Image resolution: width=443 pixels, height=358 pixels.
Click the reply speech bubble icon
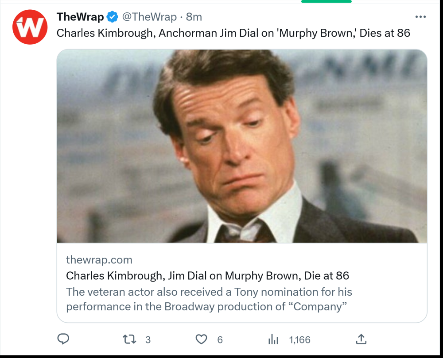coord(64,339)
